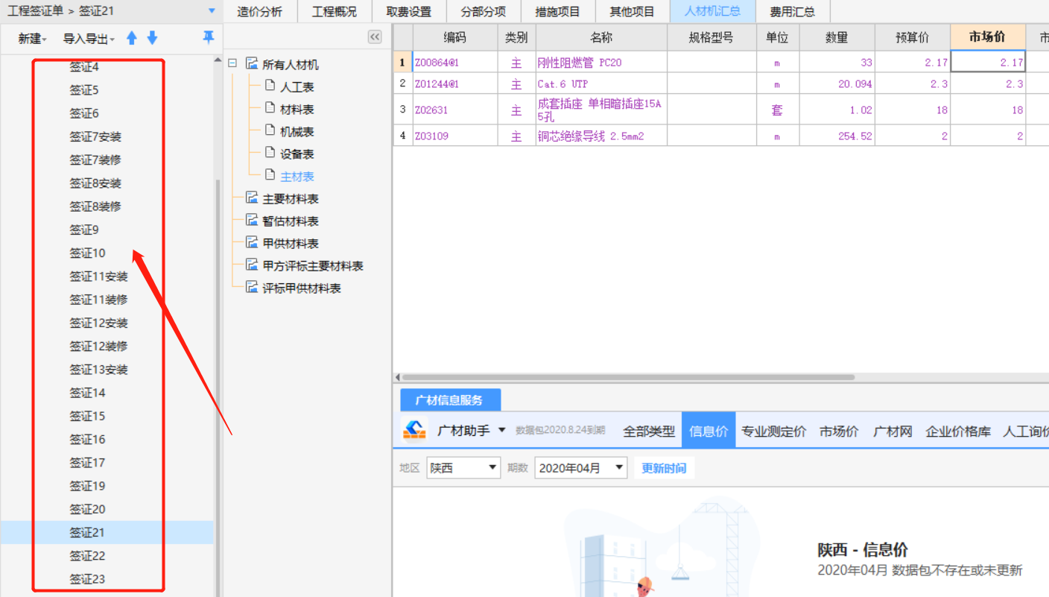This screenshot has height=597, width=1049.
Task: Switch to the 分部分项 tab
Action: pos(484,11)
